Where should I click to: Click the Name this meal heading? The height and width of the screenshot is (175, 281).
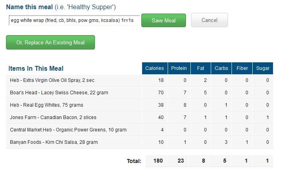[30, 7]
